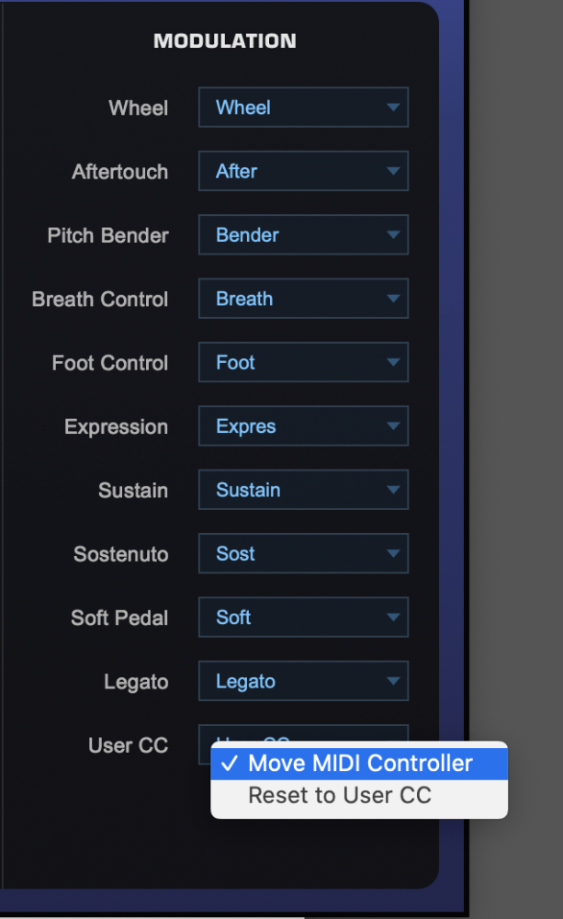Click the Breath Control arrow icon
The image size is (563, 919).
(x=393, y=299)
